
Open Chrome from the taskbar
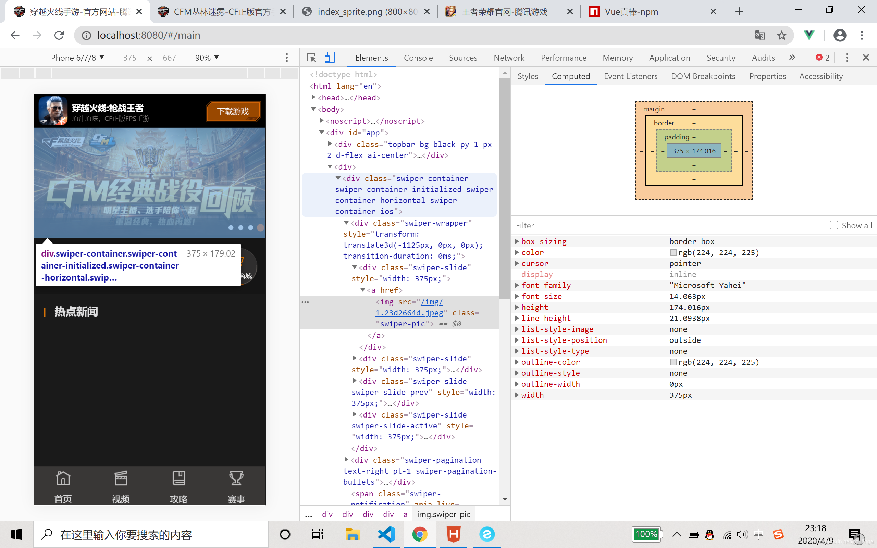(420, 534)
